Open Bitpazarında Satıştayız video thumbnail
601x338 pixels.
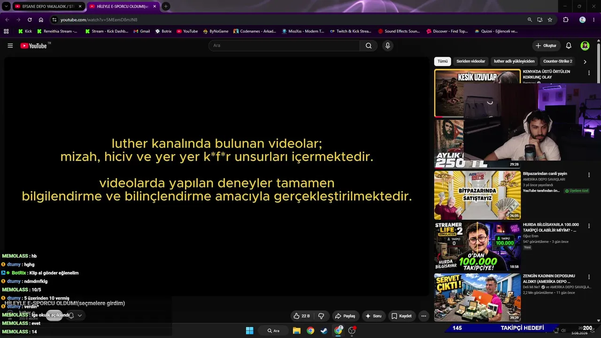(478, 195)
